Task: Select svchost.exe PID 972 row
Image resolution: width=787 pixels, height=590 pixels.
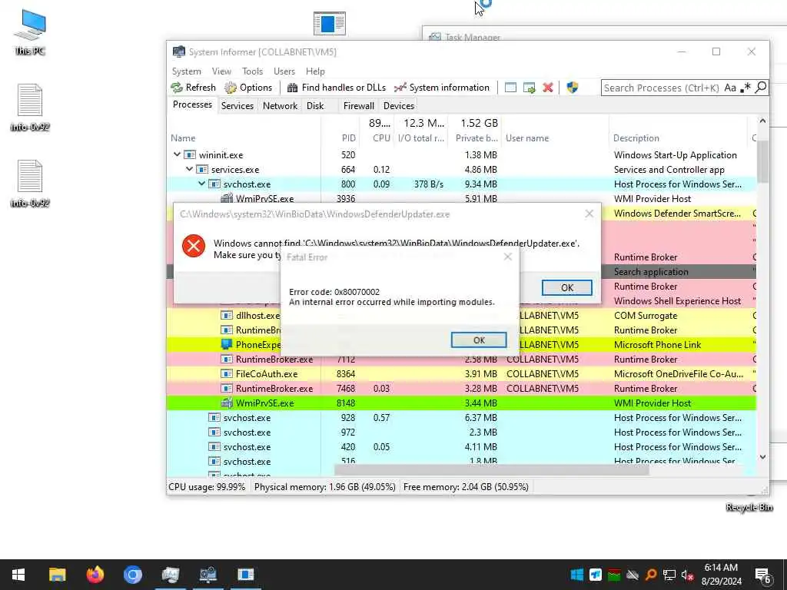Action: (462, 432)
